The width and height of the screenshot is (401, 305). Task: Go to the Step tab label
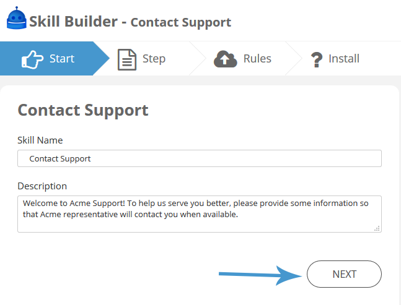coord(154,59)
